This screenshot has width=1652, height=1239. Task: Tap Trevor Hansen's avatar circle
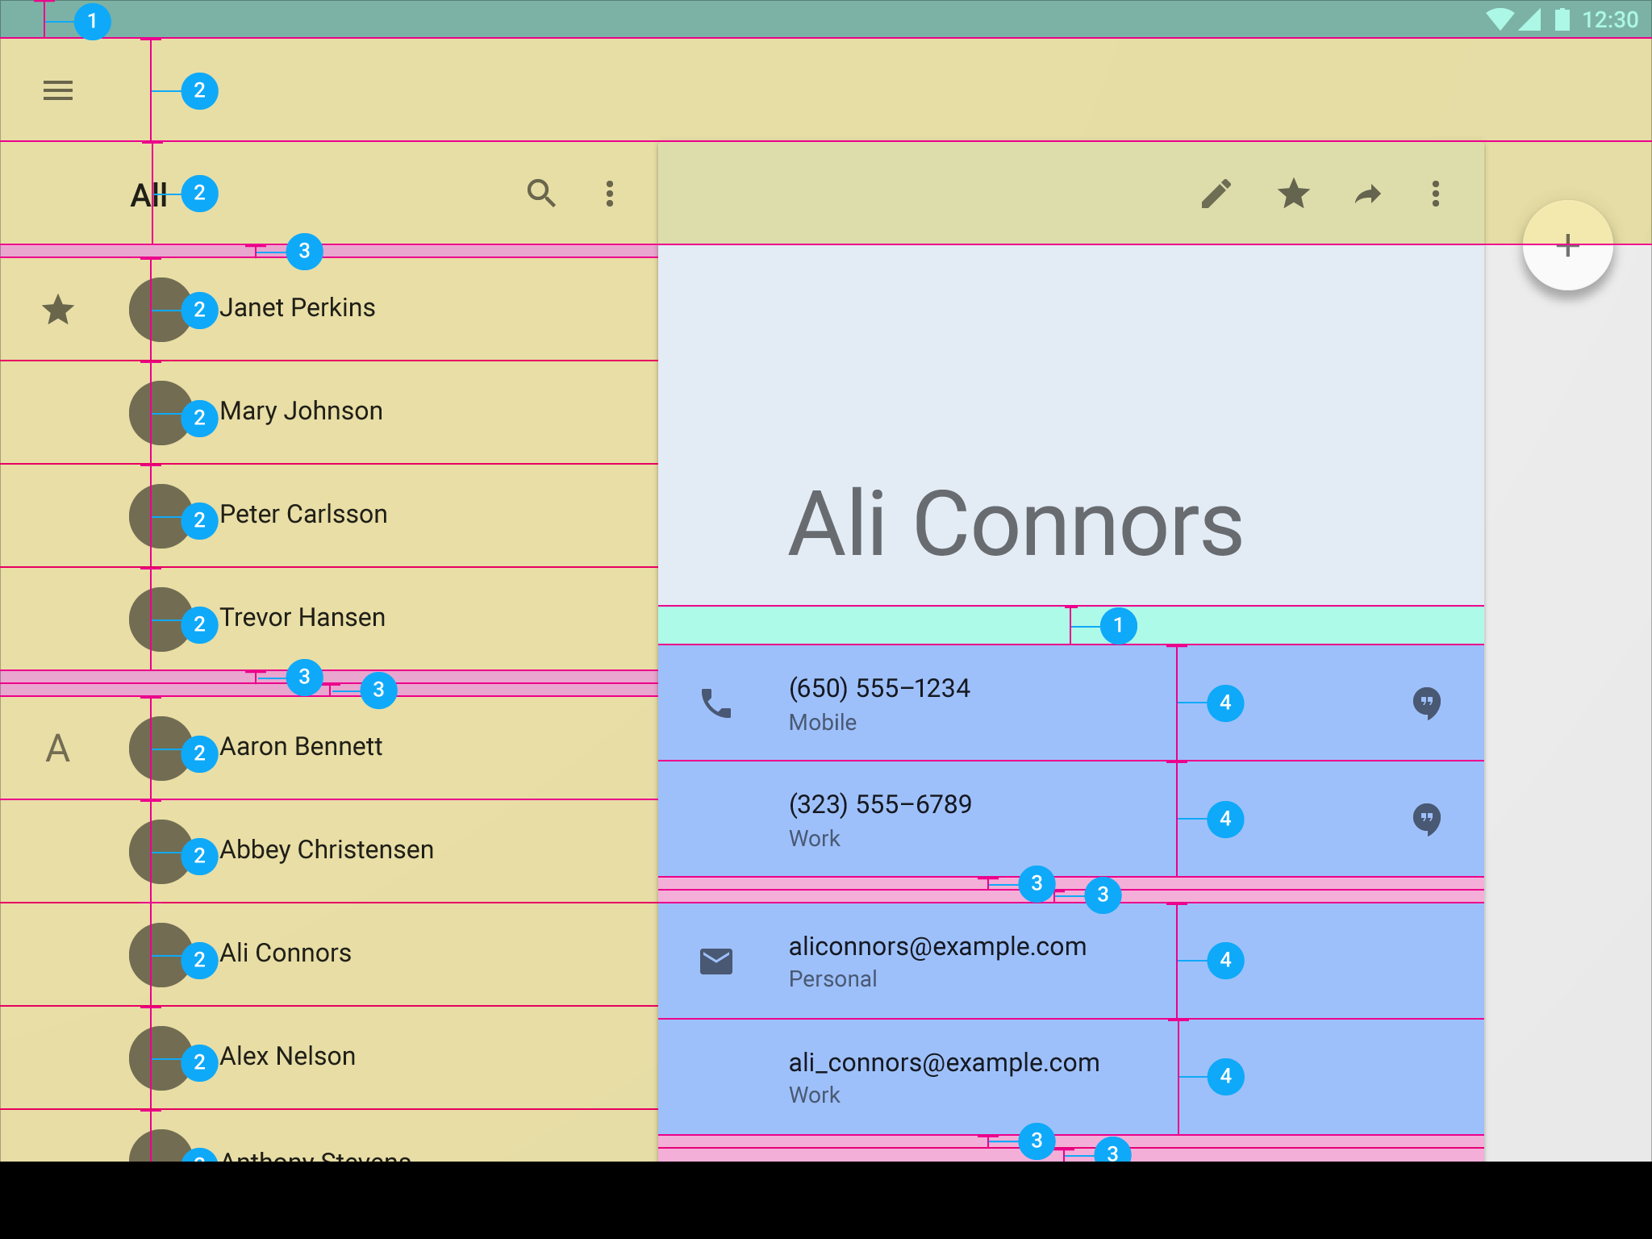pos(161,619)
